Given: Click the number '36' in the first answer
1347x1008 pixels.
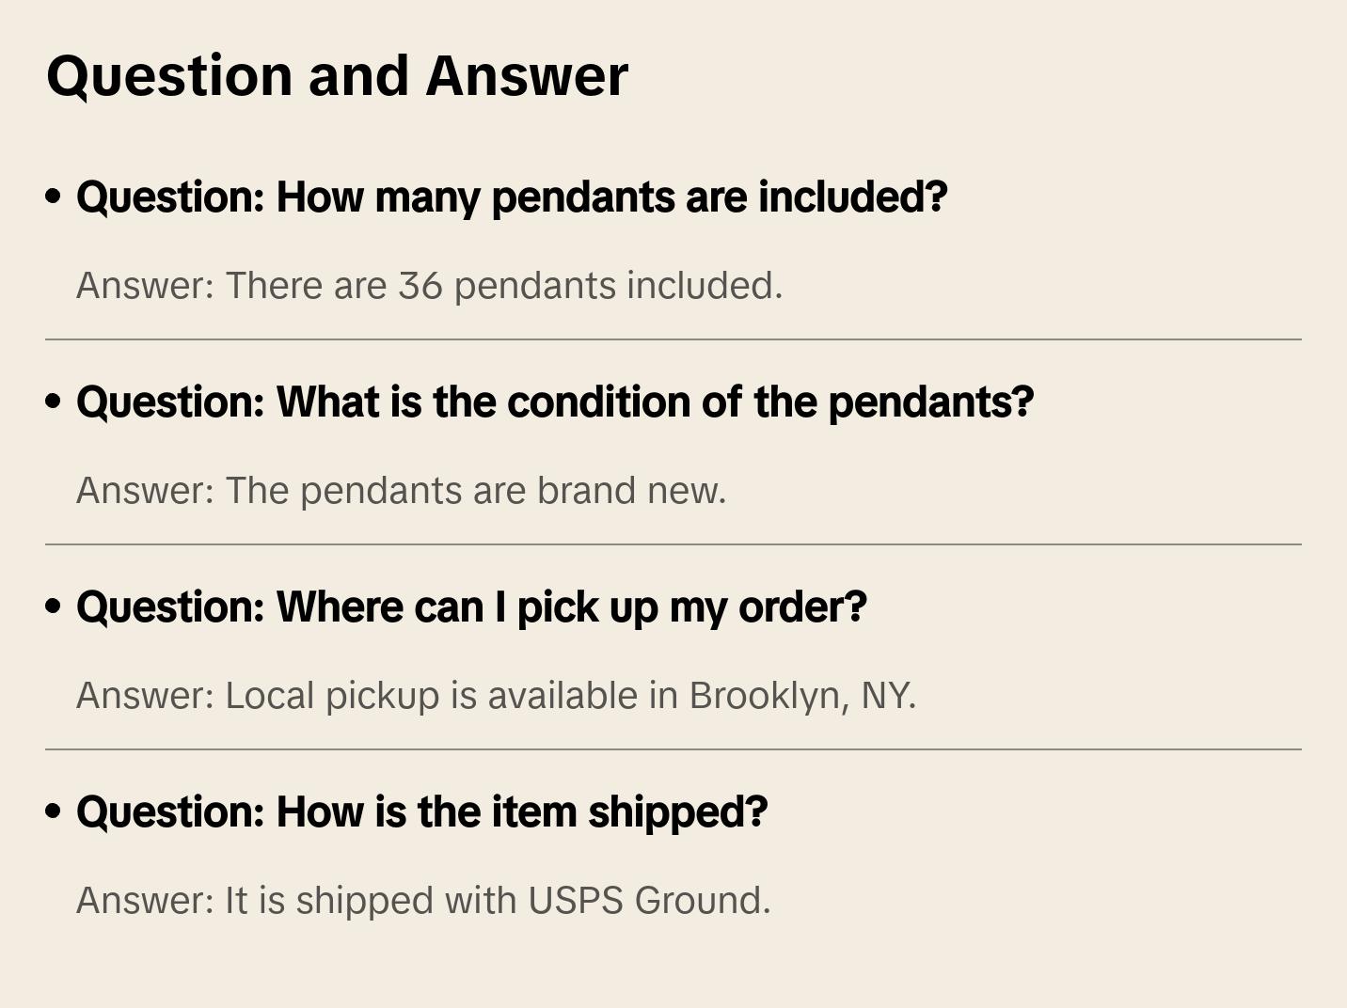Looking at the screenshot, I should click(x=420, y=286).
